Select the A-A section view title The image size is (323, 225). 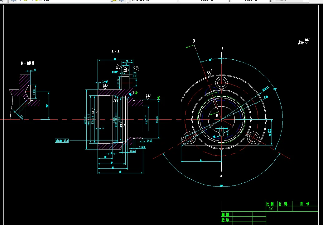tap(115, 52)
